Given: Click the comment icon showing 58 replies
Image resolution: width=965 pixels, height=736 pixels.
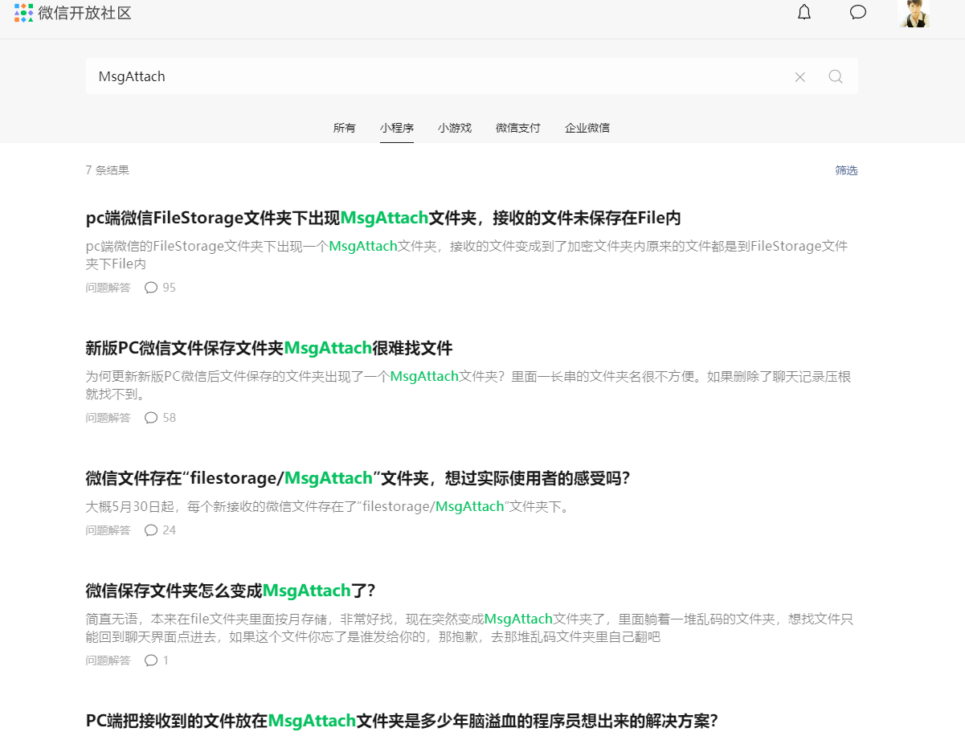Looking at the screenshot, I should coord(151,418).
